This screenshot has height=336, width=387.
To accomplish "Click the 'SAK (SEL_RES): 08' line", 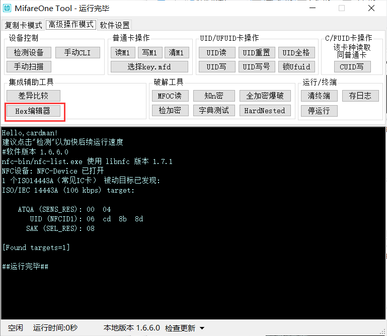I will 60,228.
